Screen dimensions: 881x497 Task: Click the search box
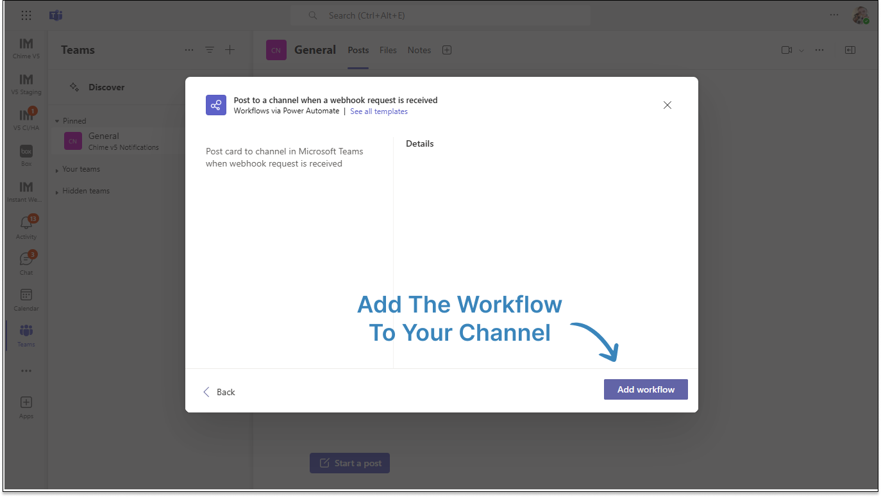point(440,15)
